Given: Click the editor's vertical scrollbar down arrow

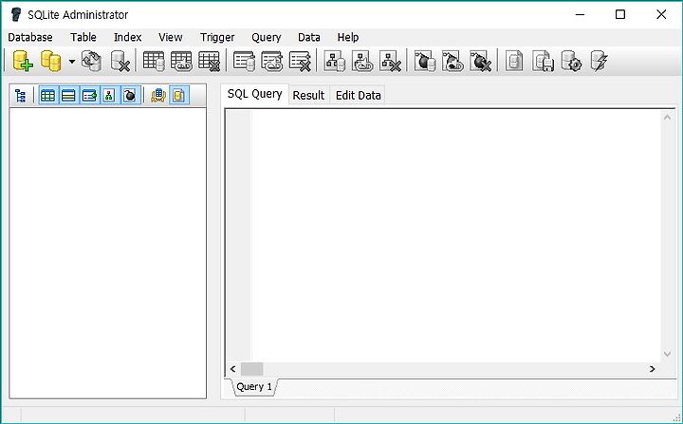Looking at the screenshot, I should [667, 354].
